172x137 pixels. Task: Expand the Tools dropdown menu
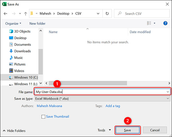coord(104,130)
